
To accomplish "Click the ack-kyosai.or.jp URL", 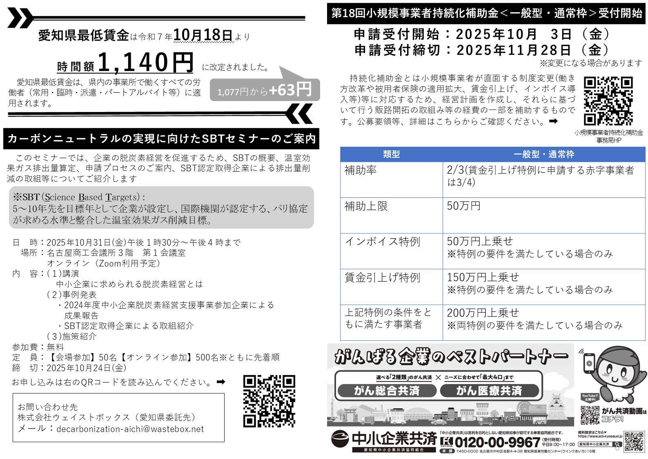I will (600, 437).
